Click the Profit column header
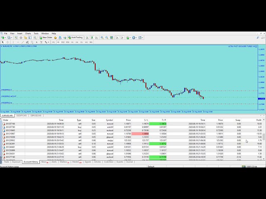The width and height of the screenshot is (266, 199). coord(259,120)
